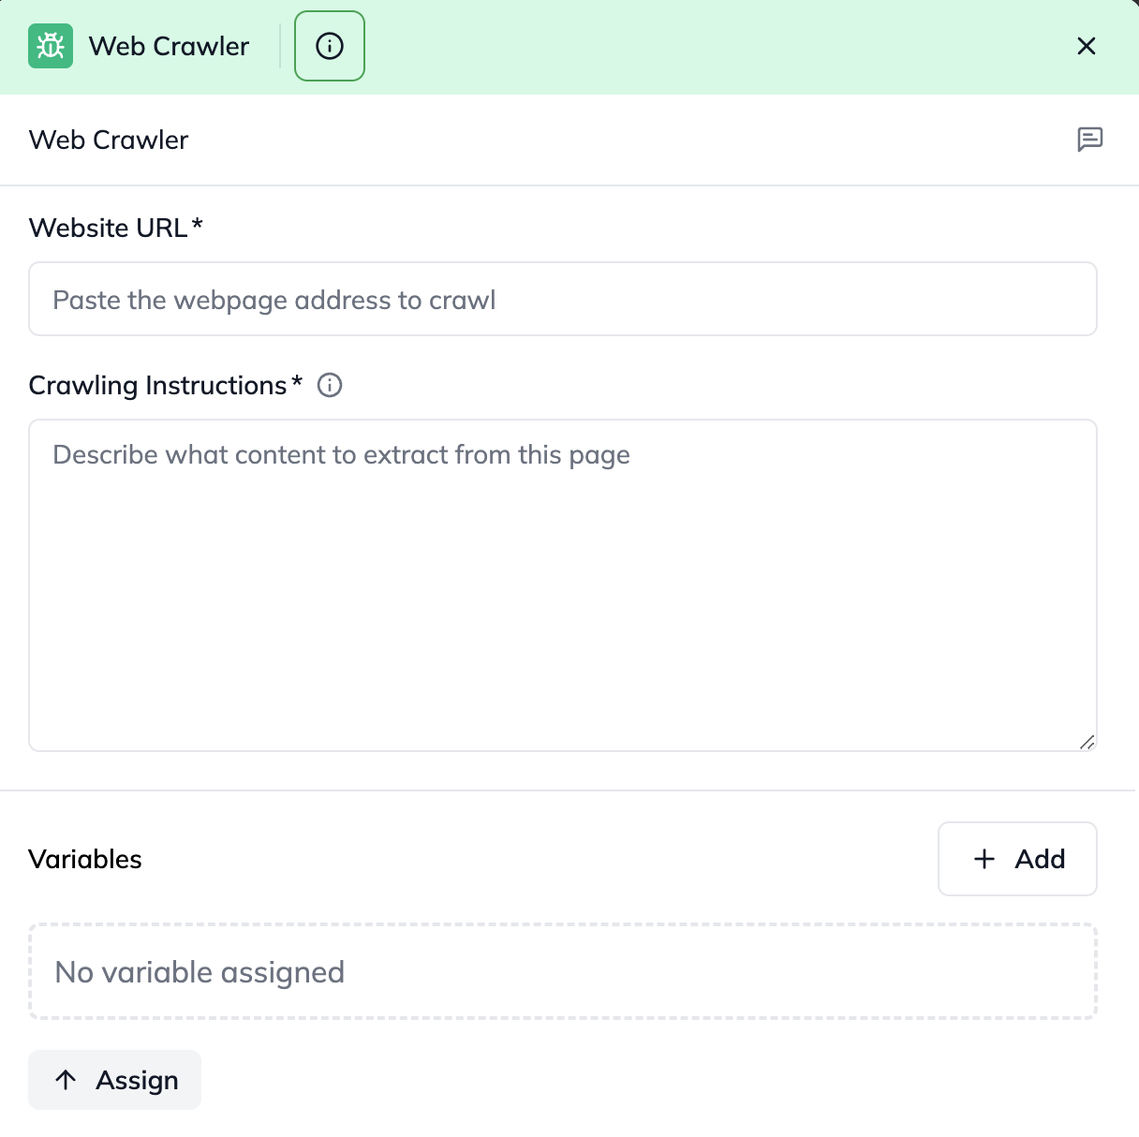Click the Variables section heading
This screenshot has height=1137, width=1139.
(x=85, y=859)
